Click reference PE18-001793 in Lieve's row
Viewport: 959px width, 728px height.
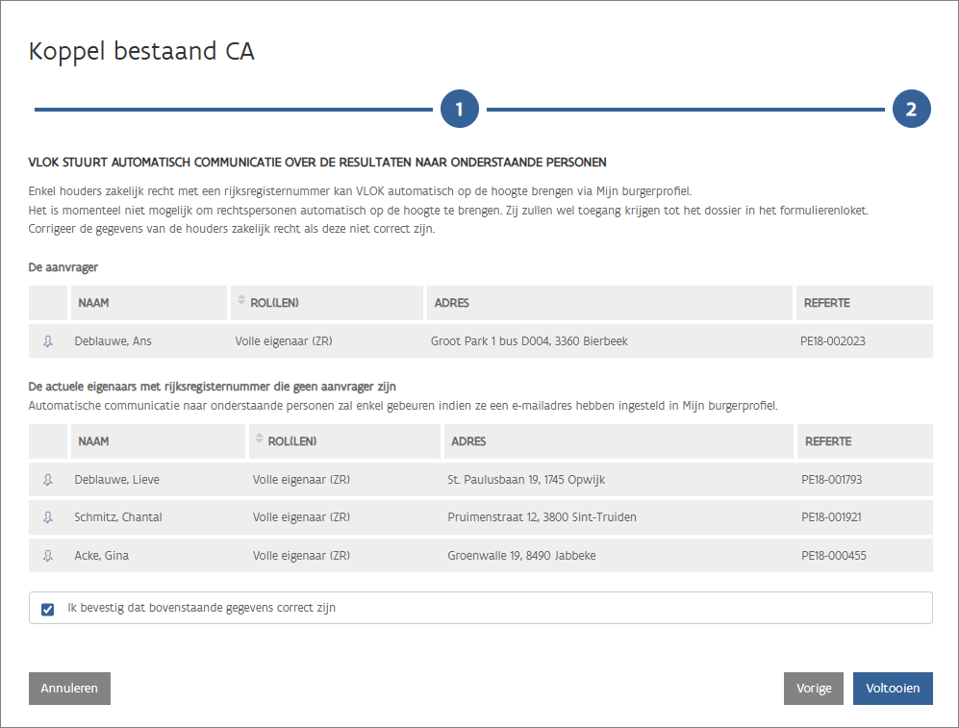coord(831,480)
